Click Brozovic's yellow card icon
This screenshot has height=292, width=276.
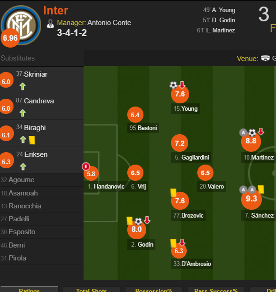pos(173,192)
